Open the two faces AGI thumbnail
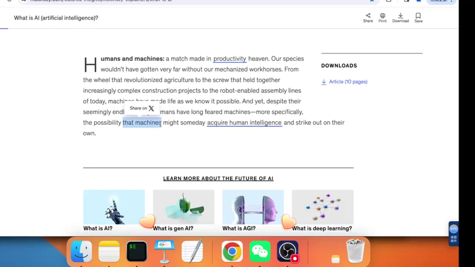The image size is (475, 267). click(x=253, y=207)
